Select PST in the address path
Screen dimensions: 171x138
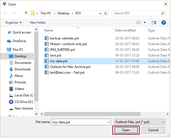(x=78, y=13)
